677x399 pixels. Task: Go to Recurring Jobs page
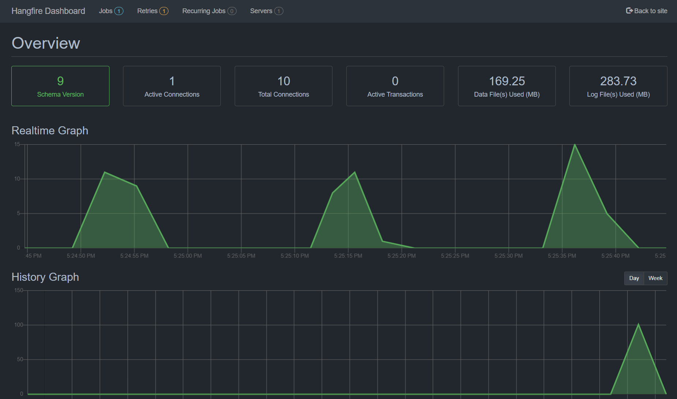[x=204, y=11]
